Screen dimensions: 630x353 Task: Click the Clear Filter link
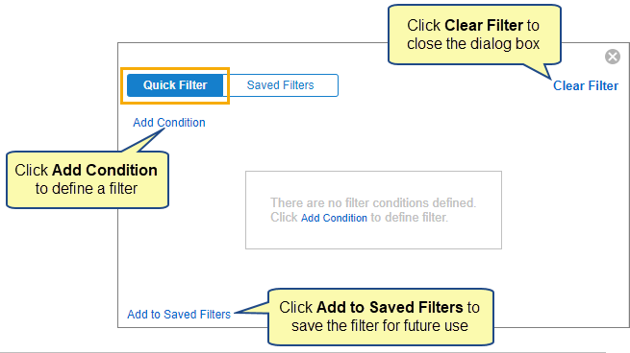pyautogui.click(x=586, y=85)
